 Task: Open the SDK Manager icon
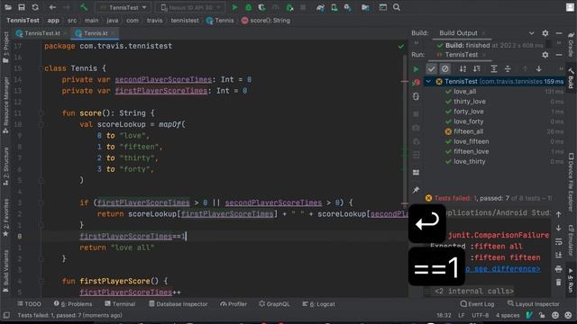coord(348,7)
